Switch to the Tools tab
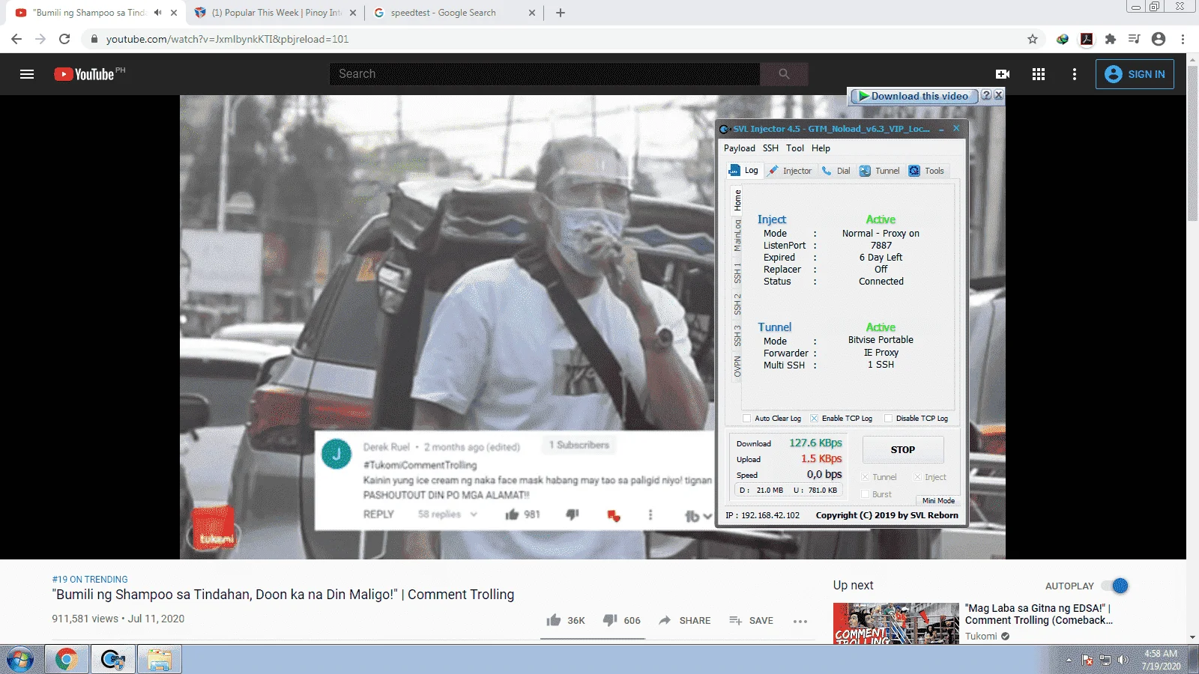1199x674 pixels. point(926,171)
